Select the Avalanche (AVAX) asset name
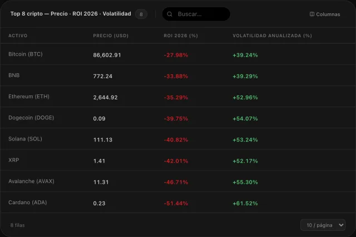 pyautogui.click(x=31, y=181)
